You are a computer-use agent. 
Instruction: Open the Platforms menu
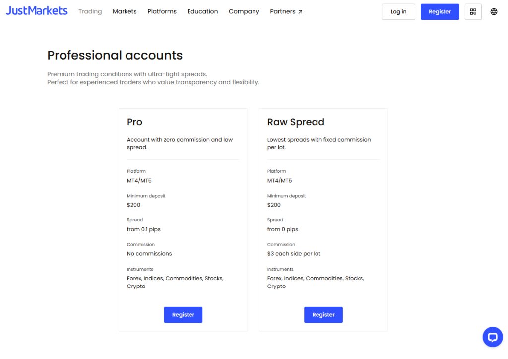[x=162, y=11]
